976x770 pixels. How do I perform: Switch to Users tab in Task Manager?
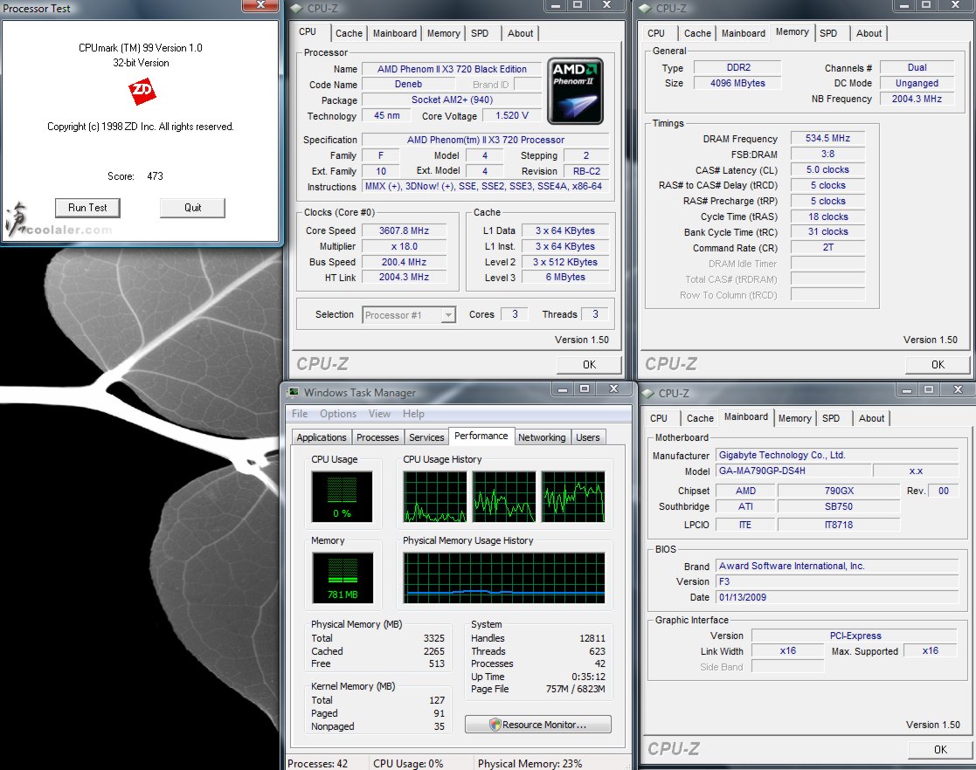587,437
